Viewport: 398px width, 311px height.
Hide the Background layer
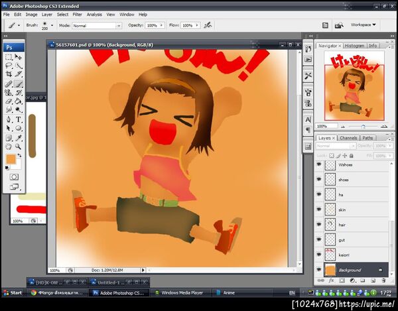click(x=319, y=270)
